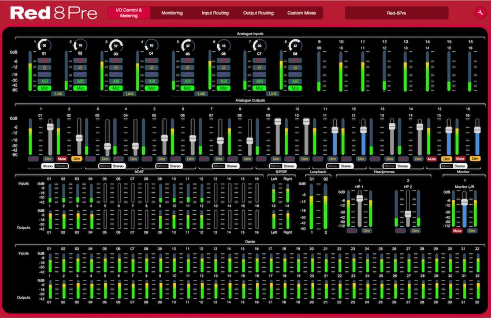This screenshot has height=318, width=491.
Task: Click the Loopback 01 level meter
Action: (311, 207)
